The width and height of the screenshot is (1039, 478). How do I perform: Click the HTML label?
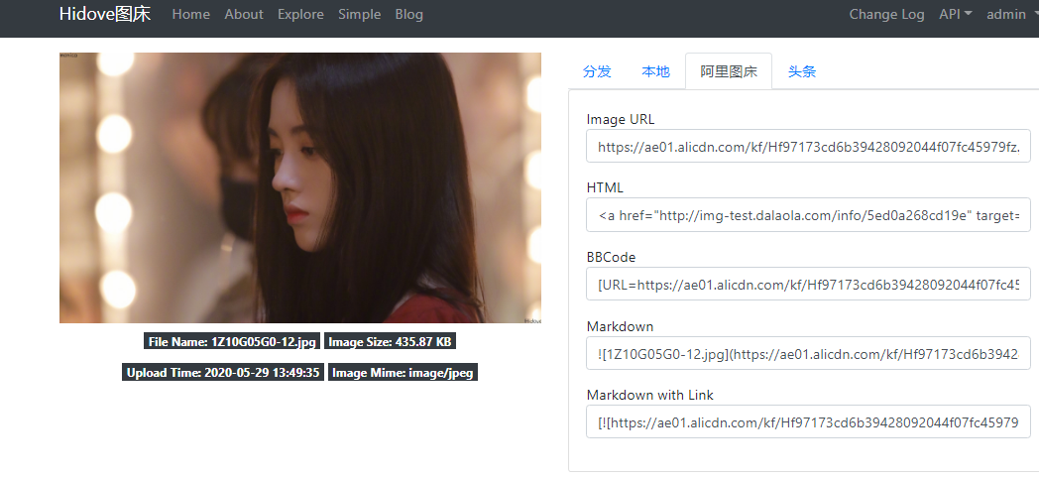point(605,187)
